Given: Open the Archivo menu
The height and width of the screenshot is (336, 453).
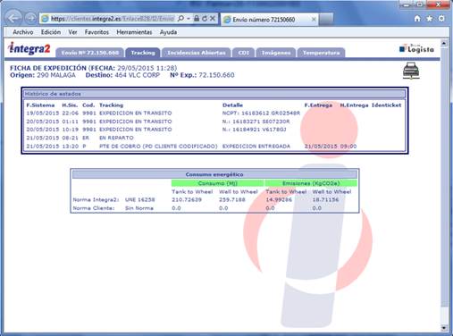Looking at the screenshot, I should [x=23, y=32].
